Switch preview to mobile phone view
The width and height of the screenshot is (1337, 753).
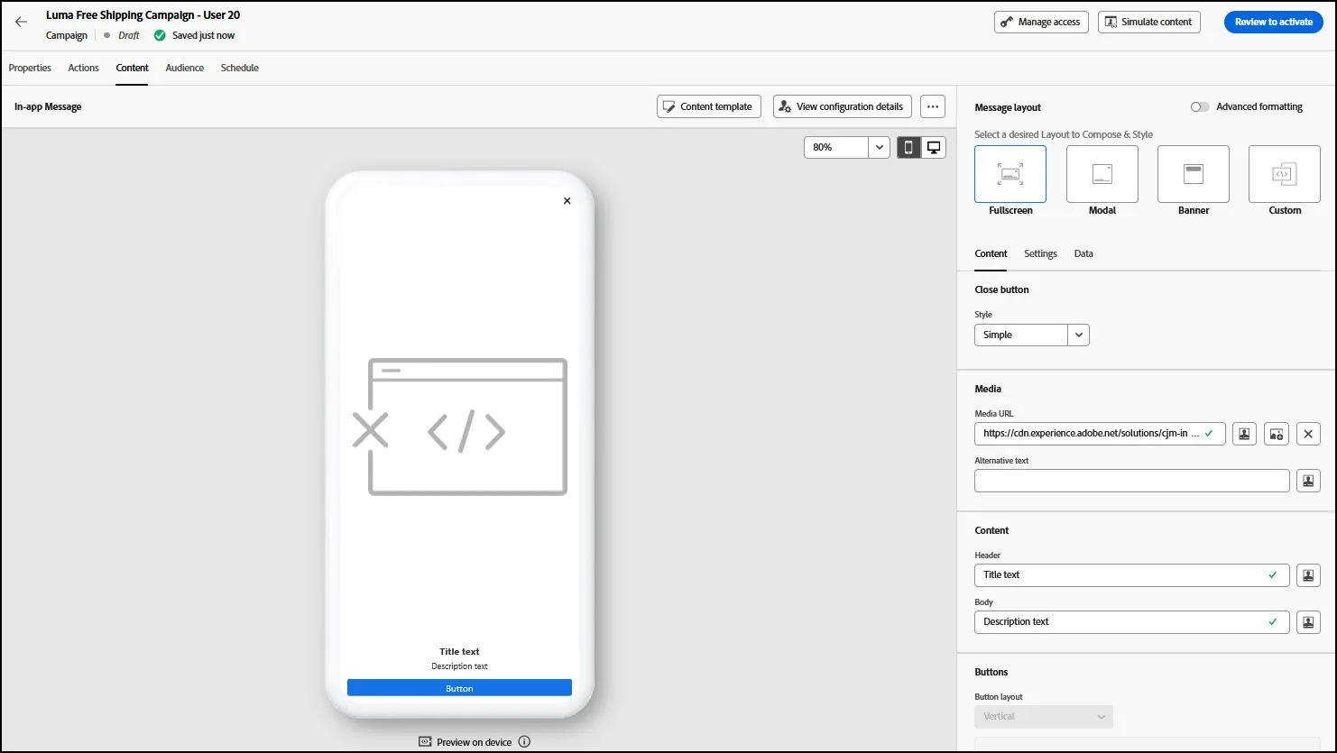pyautogui.click(x=908, y=147)
